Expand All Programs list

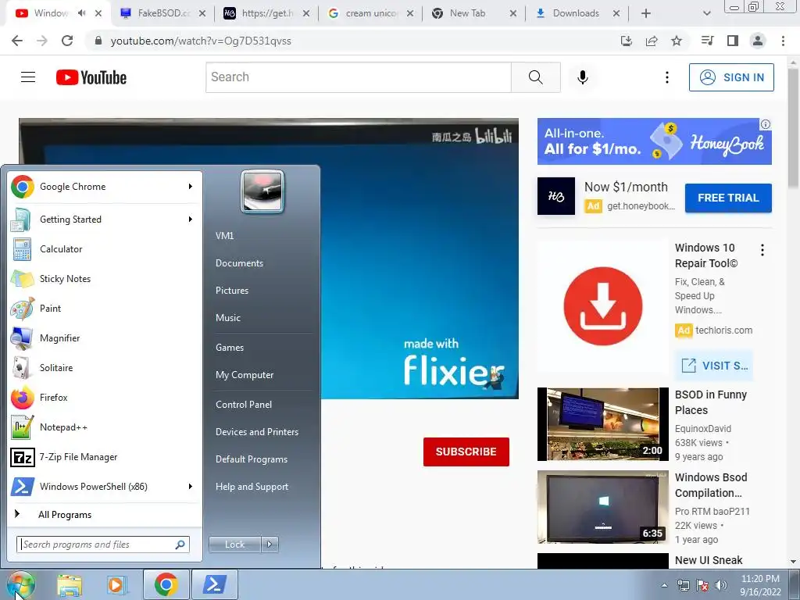pos(105,514)
